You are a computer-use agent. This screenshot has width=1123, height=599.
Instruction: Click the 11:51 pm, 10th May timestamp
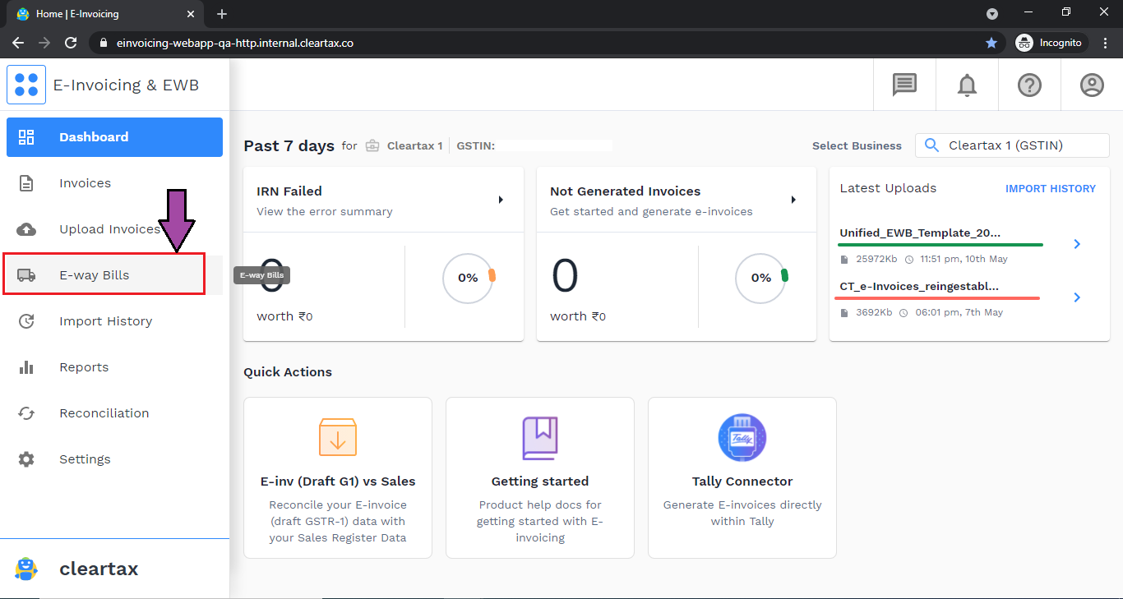964,259
